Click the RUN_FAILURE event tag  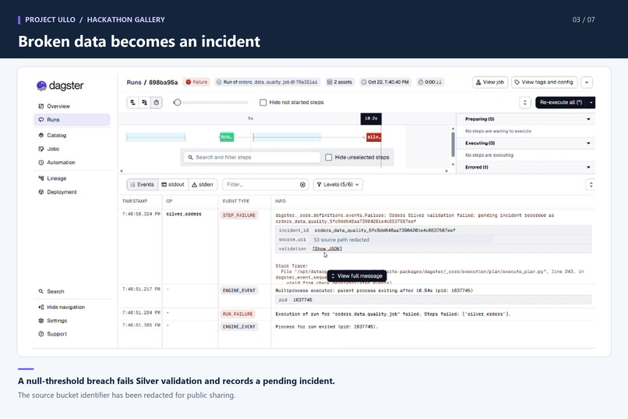click(238, 314)
